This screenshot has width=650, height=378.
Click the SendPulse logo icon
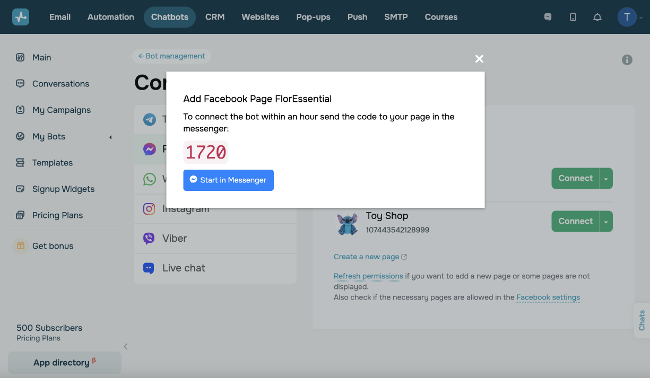tap(21, 17)
